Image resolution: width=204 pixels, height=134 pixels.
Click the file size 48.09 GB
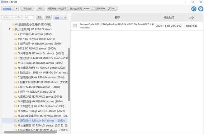191,26
